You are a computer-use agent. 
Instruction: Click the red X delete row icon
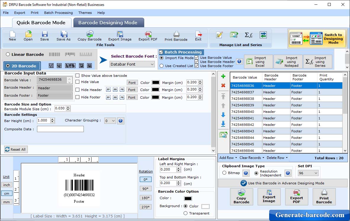[x=223, y=86]
